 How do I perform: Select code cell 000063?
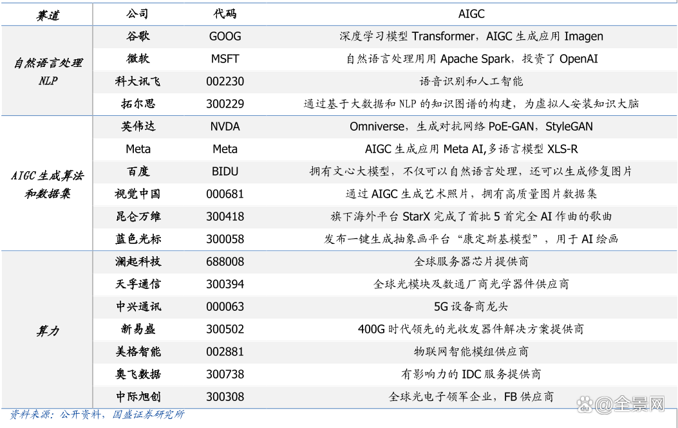(x=225, y=306)
